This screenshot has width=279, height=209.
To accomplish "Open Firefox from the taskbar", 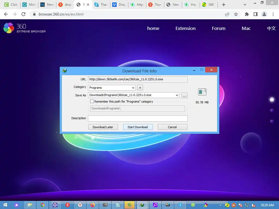I will 93,205.
